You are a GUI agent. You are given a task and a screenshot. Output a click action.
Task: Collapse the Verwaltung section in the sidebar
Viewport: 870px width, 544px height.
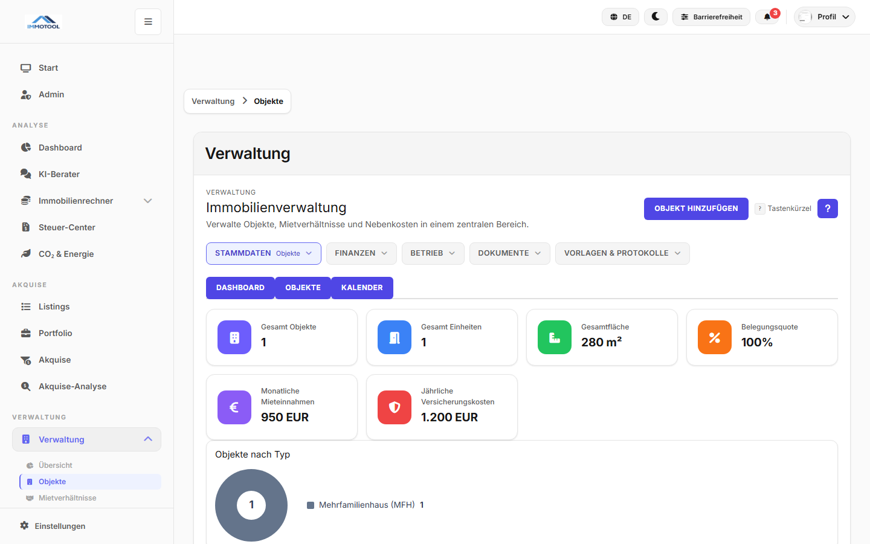[x=86, y=439]
